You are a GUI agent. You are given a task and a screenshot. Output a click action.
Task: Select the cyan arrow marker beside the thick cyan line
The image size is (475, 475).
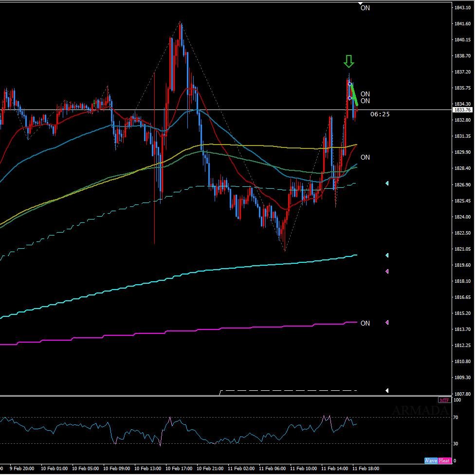387,256
